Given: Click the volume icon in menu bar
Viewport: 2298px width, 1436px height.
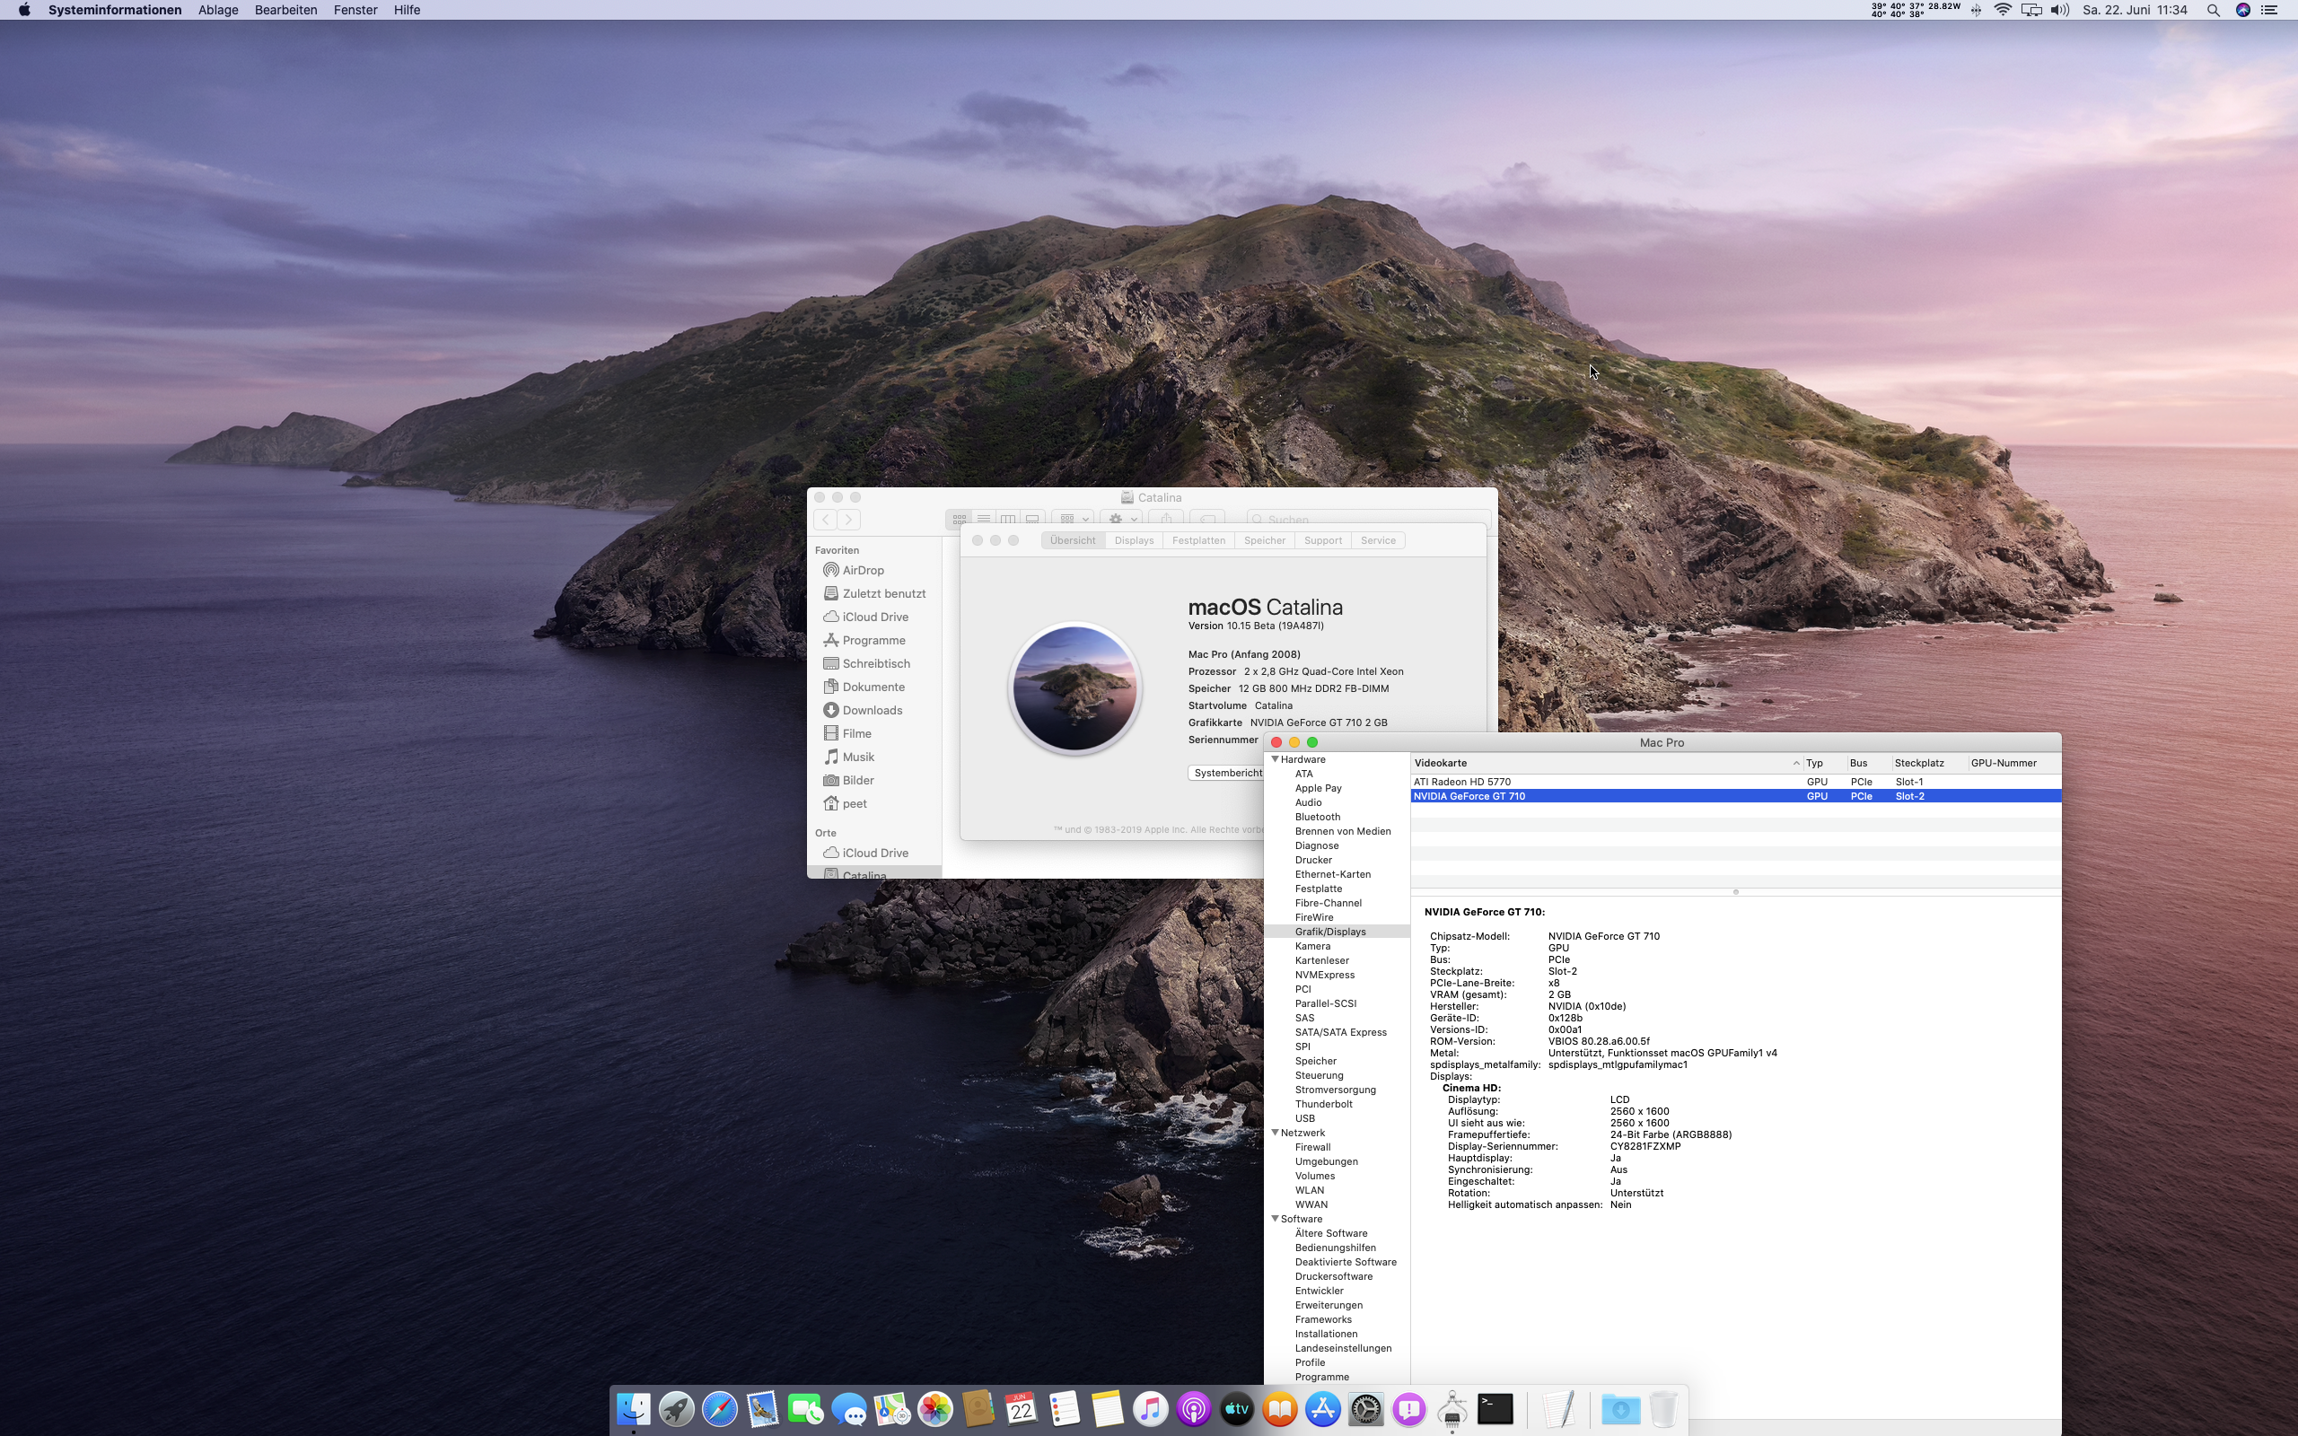Looking at the screenshot, I should [x=2058, y=11].
